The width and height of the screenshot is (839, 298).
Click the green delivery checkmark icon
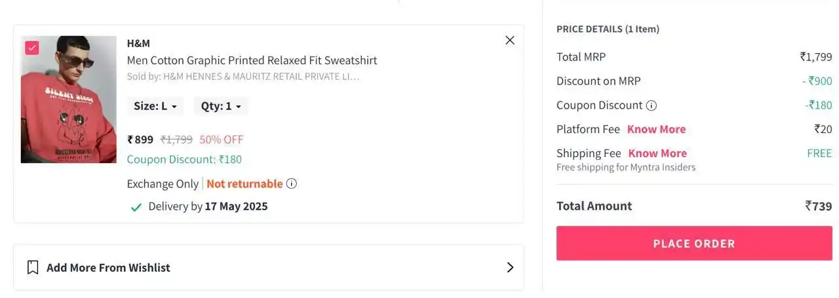click(136, 207)
